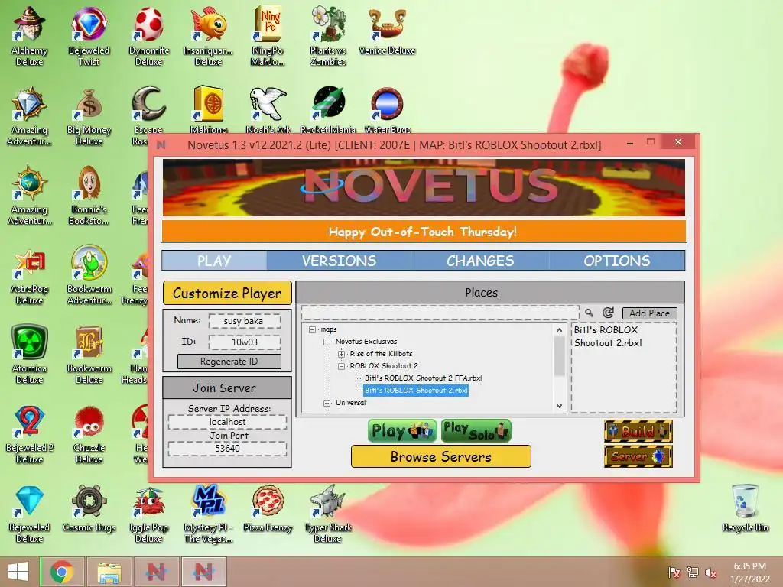Open Bookworm Deluxe desktop shortcut
Image resolution: width=783 pixels, height=587 pixels.
[89, 355]
